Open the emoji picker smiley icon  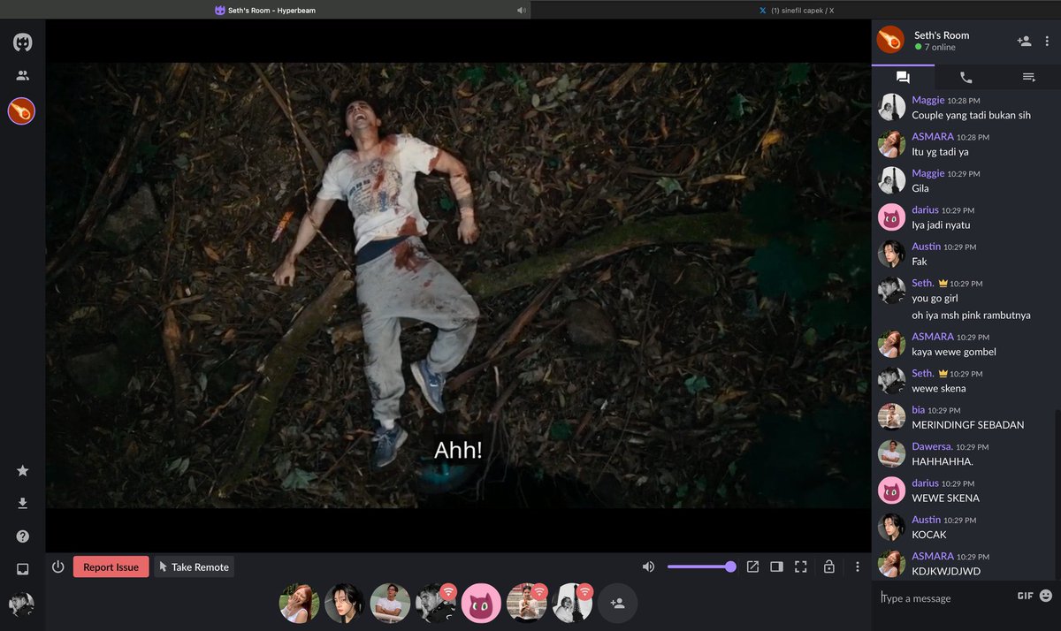(1046, 596)
